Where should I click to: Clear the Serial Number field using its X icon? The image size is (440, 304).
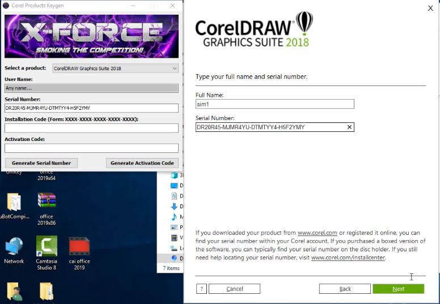tap(349, 127)
